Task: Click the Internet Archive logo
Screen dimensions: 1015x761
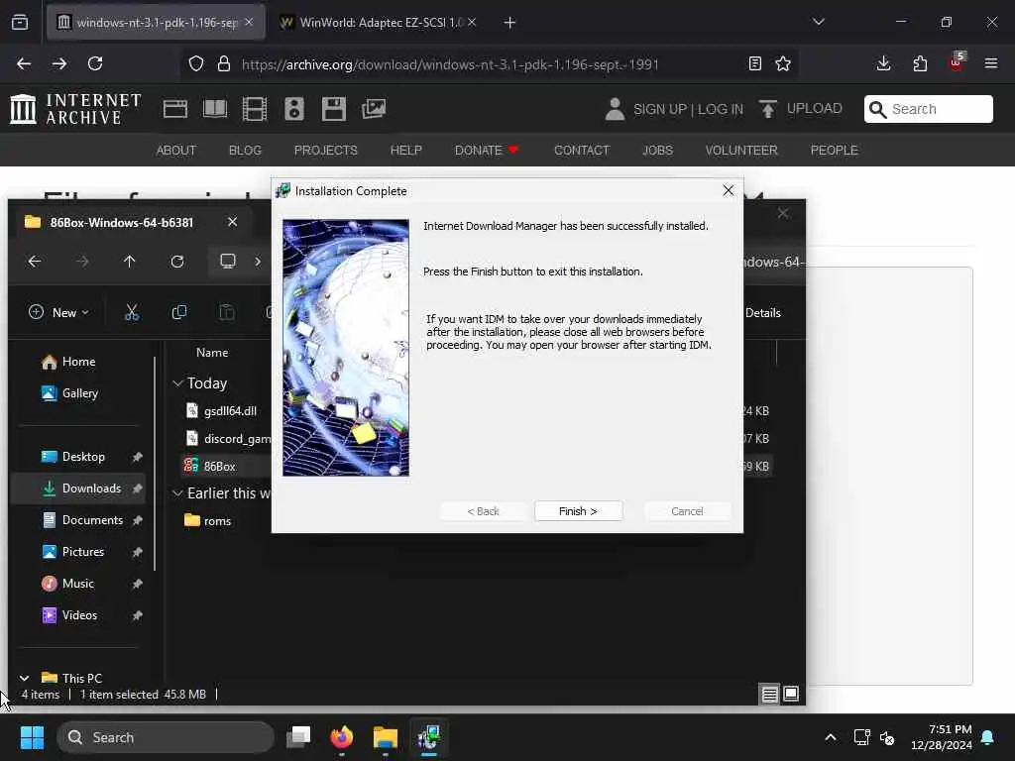Action: (x=75, y=109)
